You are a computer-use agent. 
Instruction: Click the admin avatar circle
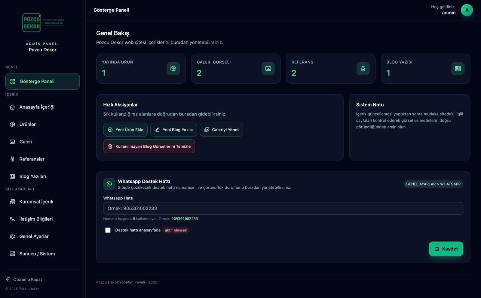[x=467, y=10]
